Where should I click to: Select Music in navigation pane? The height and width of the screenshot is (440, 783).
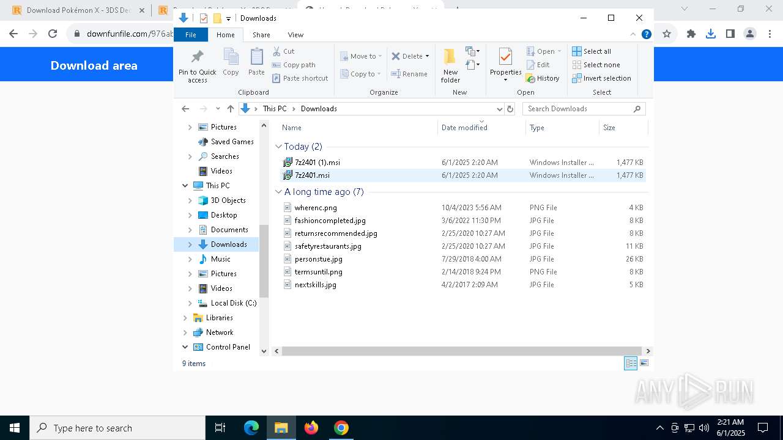pos(220,259)
